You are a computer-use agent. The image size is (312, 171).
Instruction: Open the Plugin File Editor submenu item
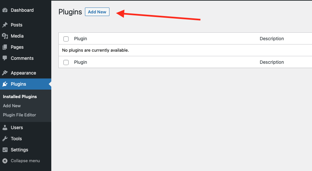click(20, 115)
